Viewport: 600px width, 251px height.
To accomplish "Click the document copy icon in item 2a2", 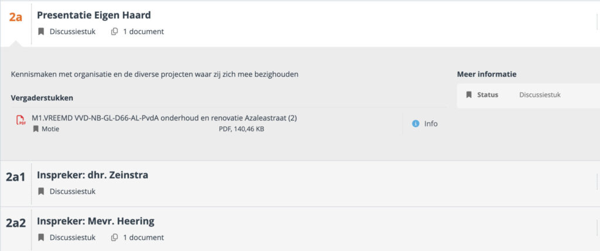I will click(115, 238).
